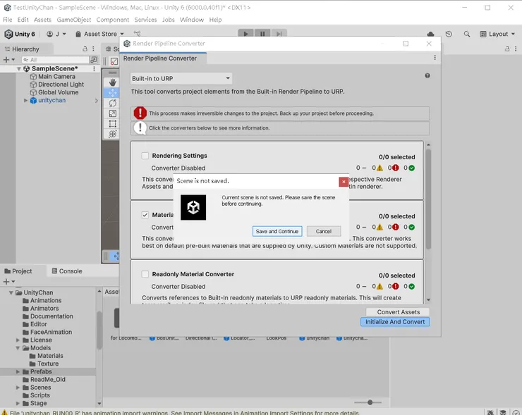Select the Scale tool in Scene toolbar
This screenshot has height=415, width=522.
point(113,113)
